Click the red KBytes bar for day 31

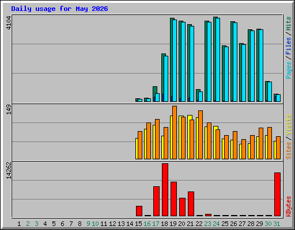277,194
